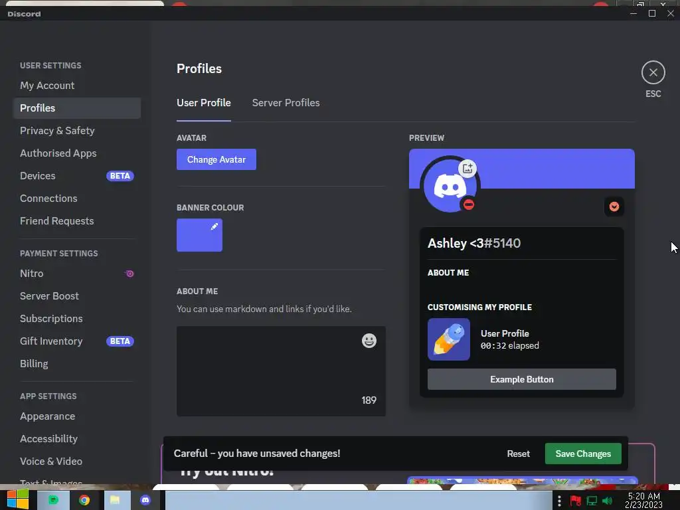Open Voice & Video settings
Viewport: 680px width, 510px height.
[x=77, y=461]
